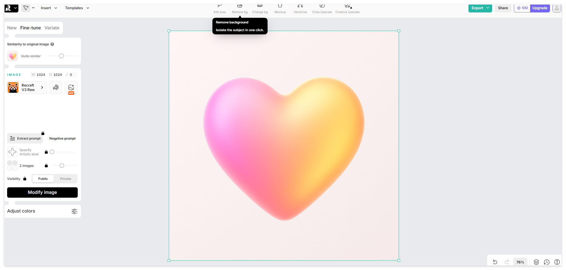566x270 pixels.
Task: Click the add image reference icon
Action: (x=71, y=87)
